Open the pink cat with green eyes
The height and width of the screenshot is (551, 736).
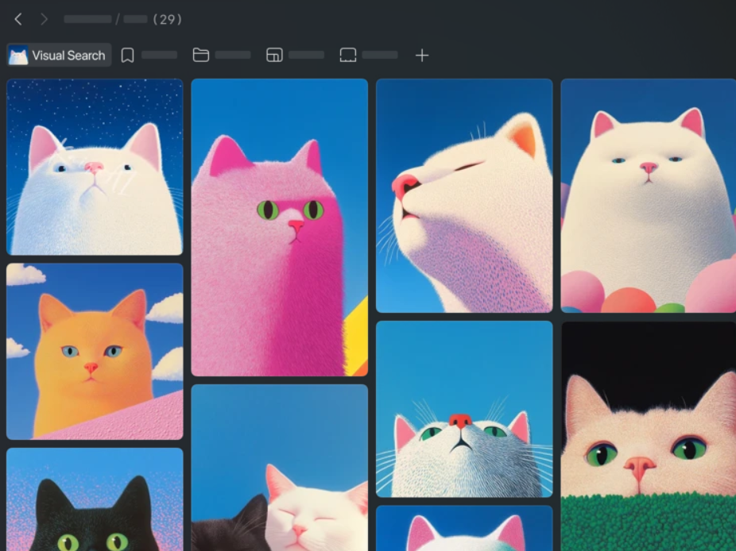[x=279, y=227]
